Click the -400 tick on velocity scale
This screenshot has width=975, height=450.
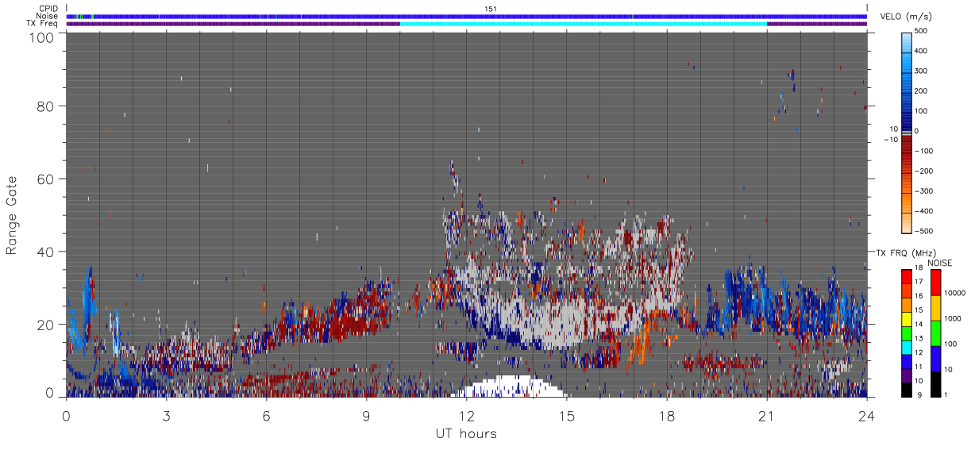pyautogui.click(x=923, y=211)
